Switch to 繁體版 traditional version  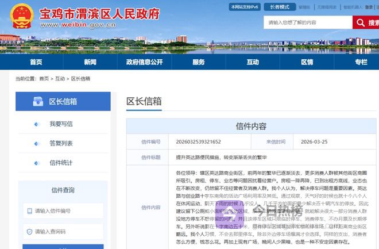point(304,7)
